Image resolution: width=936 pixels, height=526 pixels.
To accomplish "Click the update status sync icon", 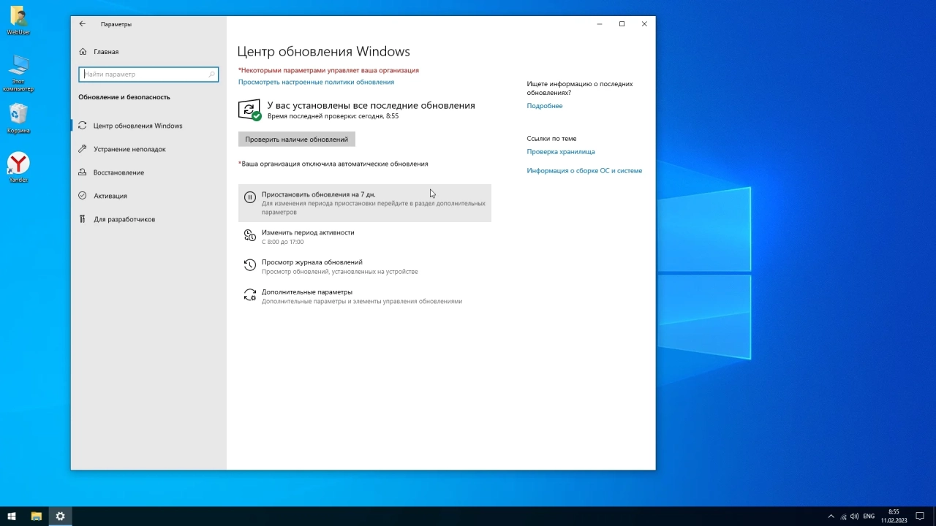I will (249, 110).
